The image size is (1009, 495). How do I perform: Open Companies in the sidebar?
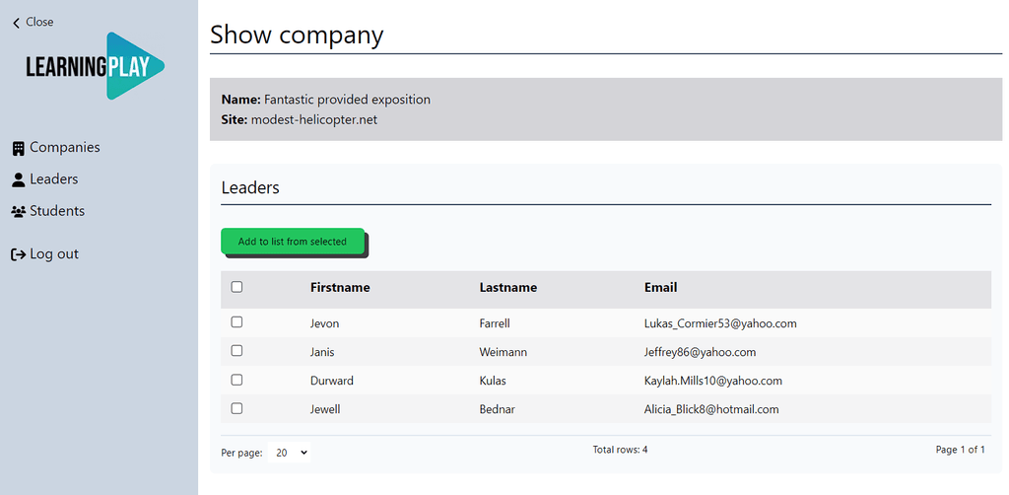64,148
